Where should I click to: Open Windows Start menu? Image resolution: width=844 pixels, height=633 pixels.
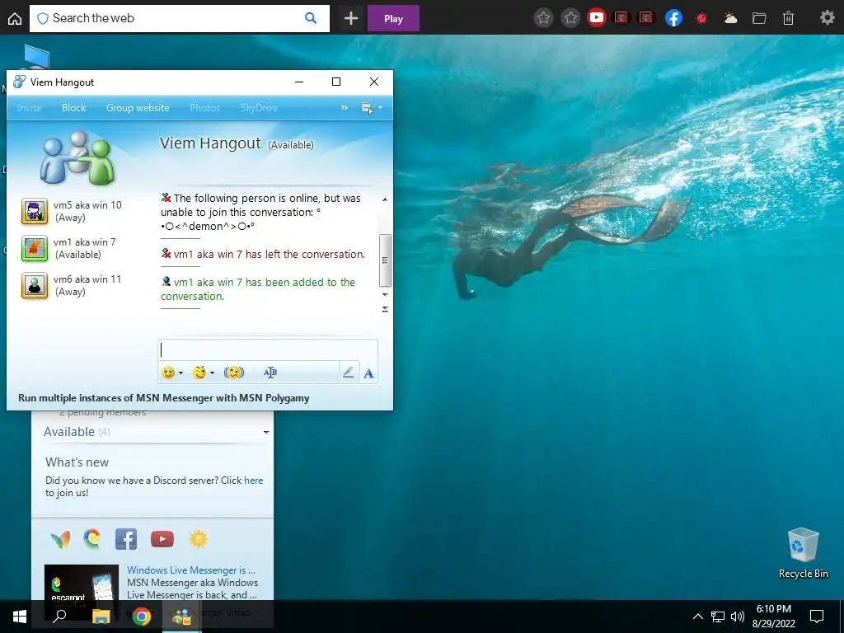[20, 617]
